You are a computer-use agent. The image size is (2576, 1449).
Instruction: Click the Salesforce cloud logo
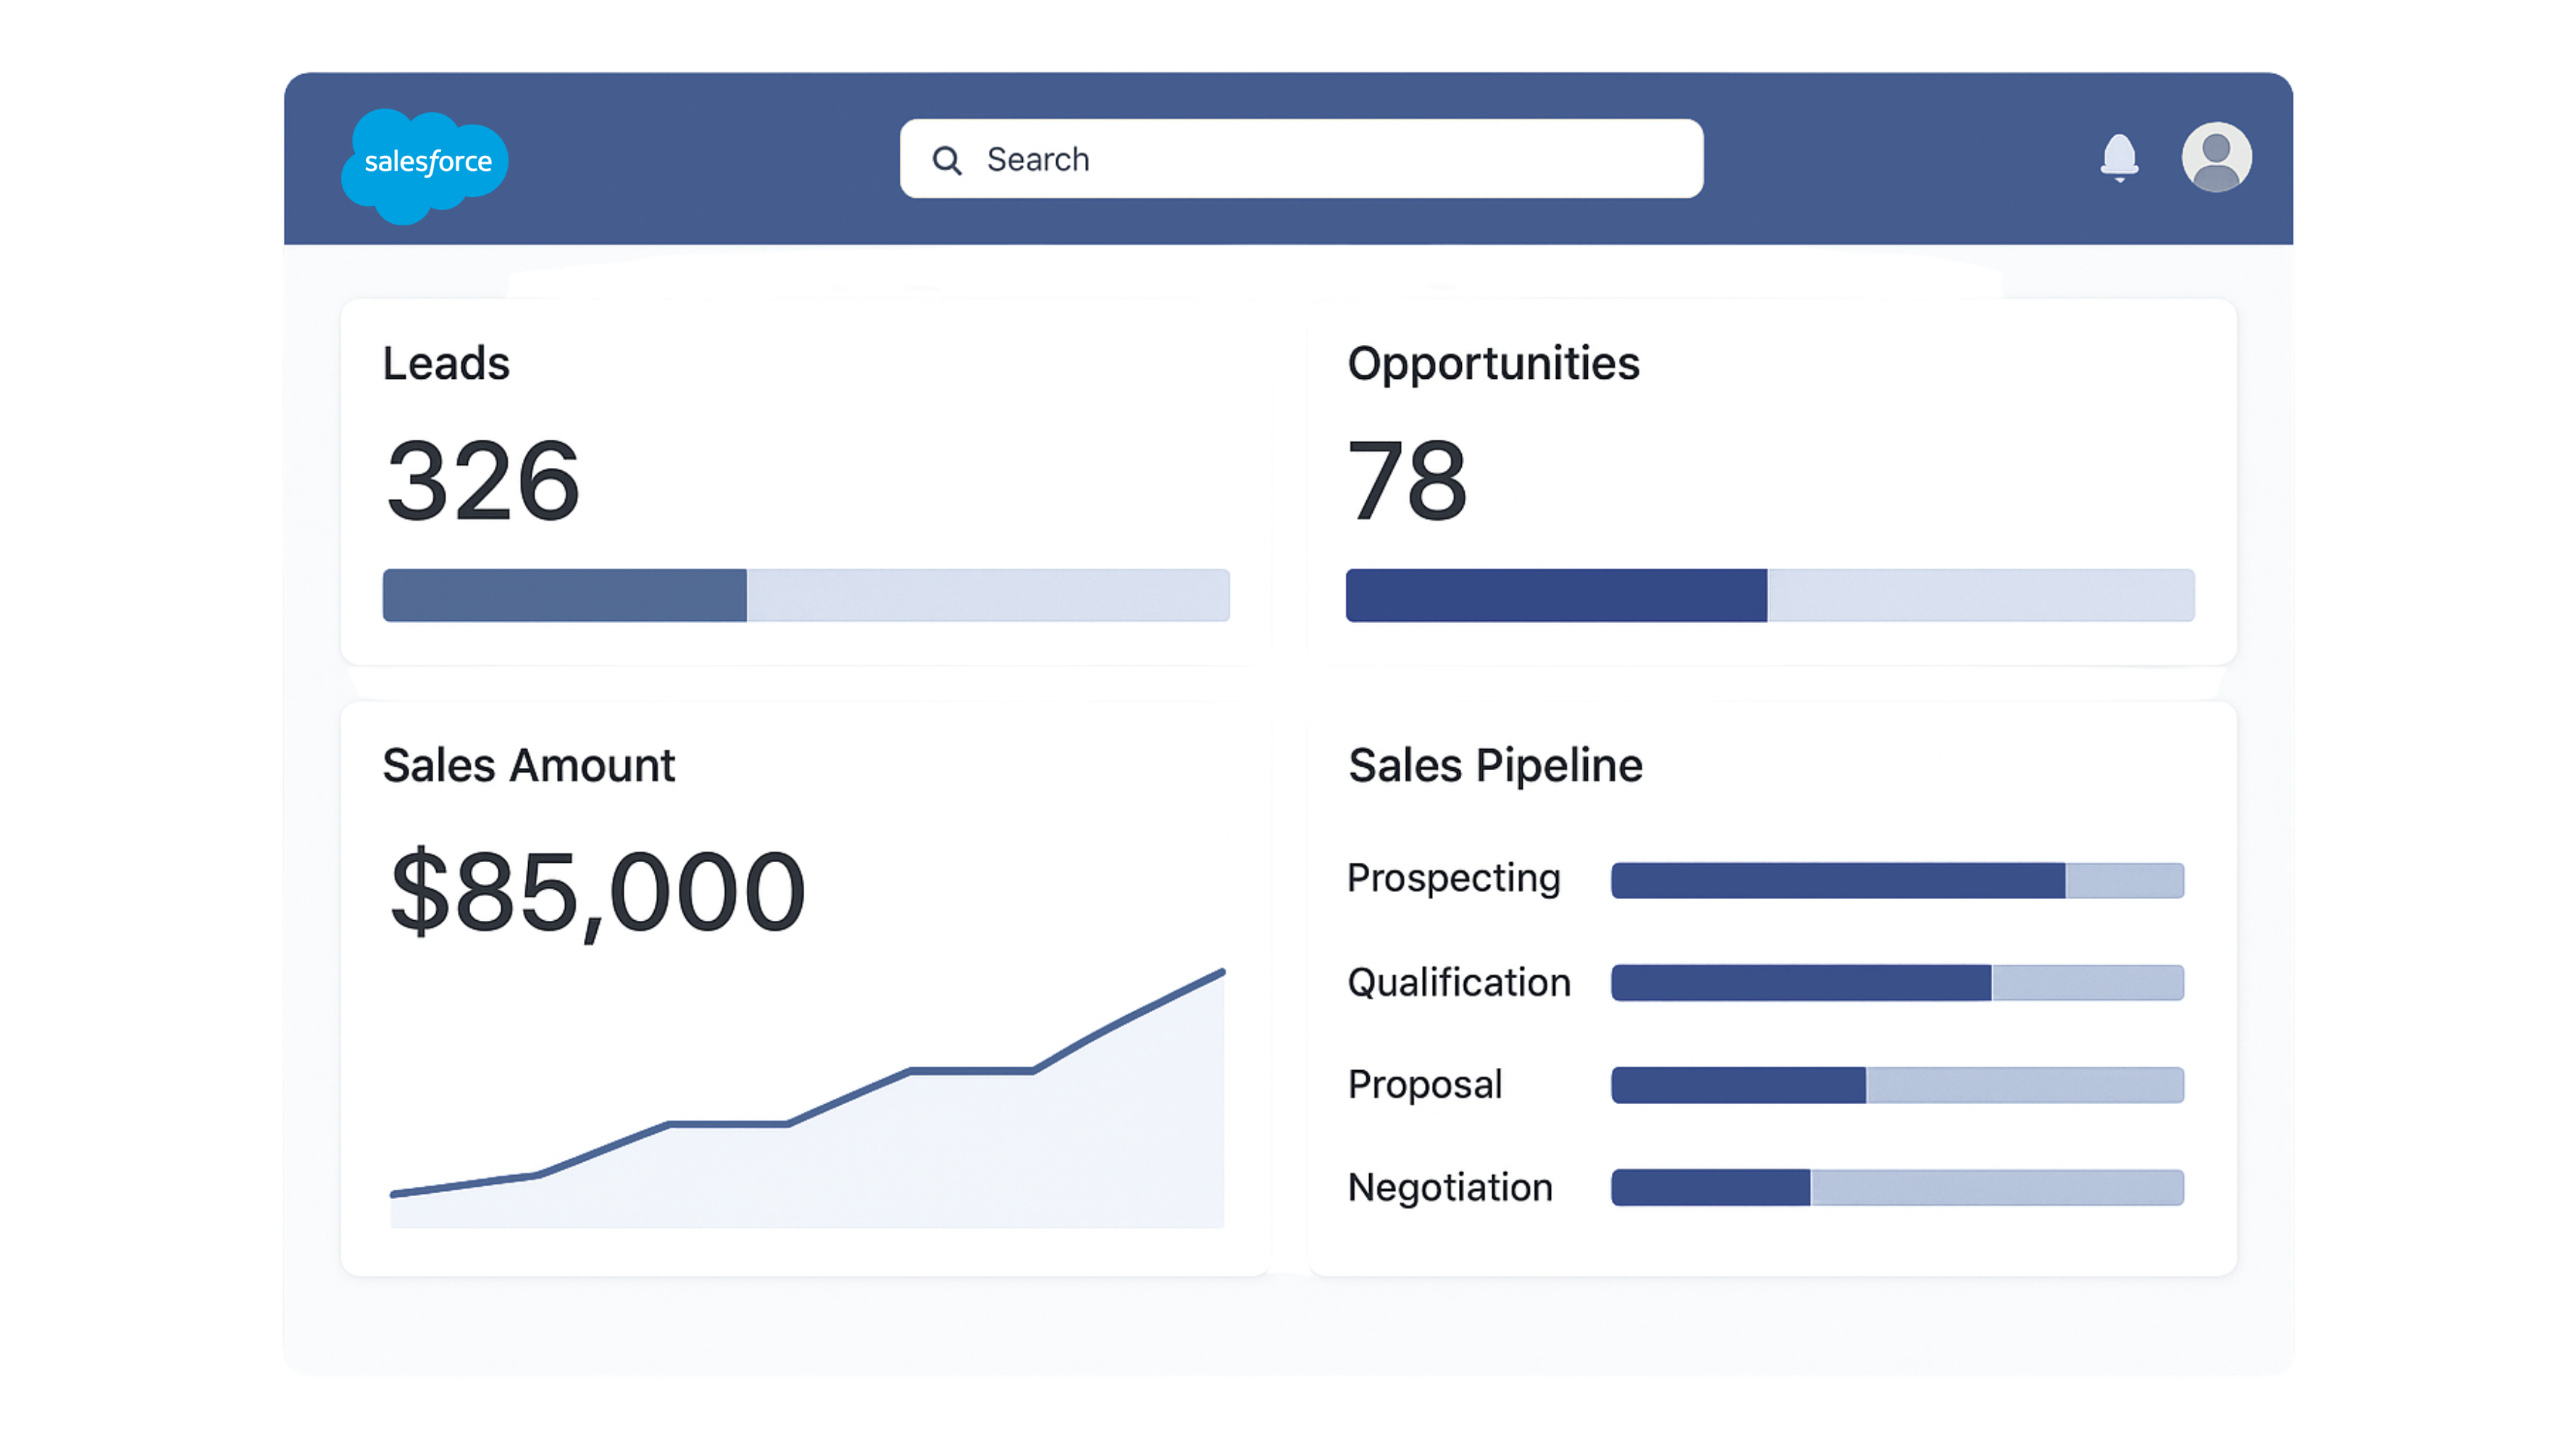[x=425, y=164]
